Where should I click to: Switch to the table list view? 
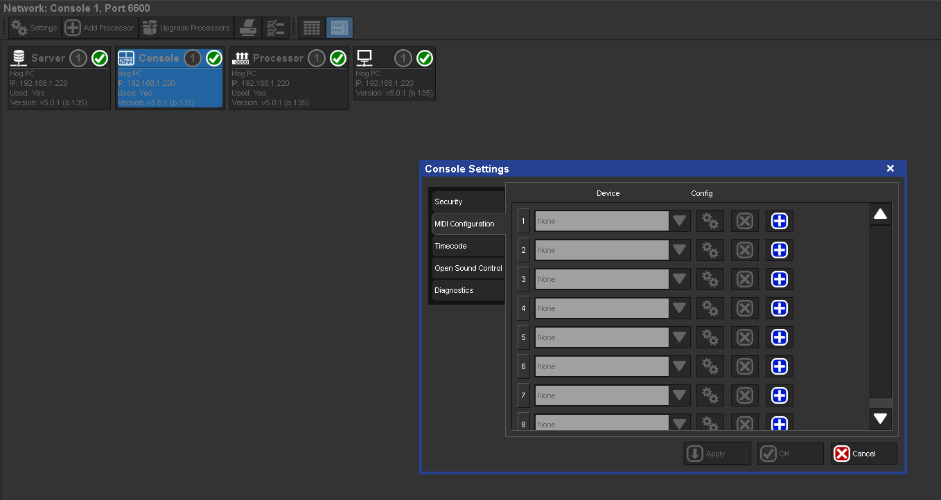click(312, 28)
